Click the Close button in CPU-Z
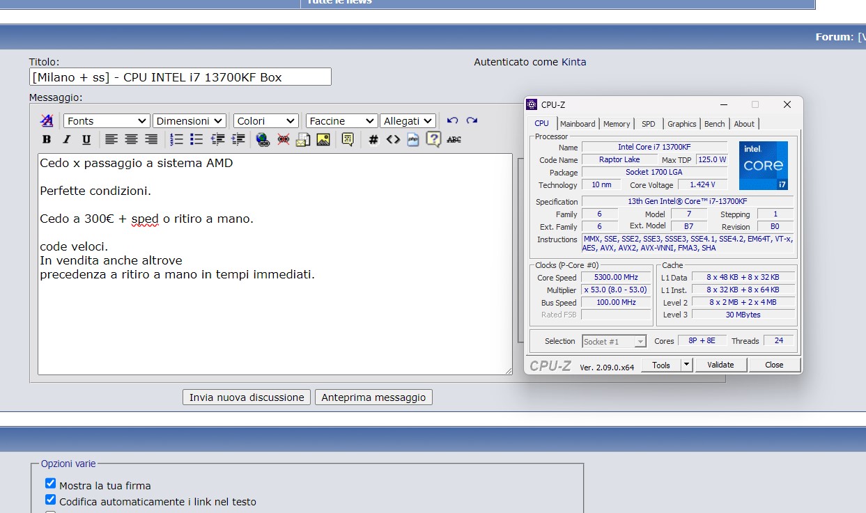Image resolution: width=866 pixels, height=513 pixels. point(774,365)
